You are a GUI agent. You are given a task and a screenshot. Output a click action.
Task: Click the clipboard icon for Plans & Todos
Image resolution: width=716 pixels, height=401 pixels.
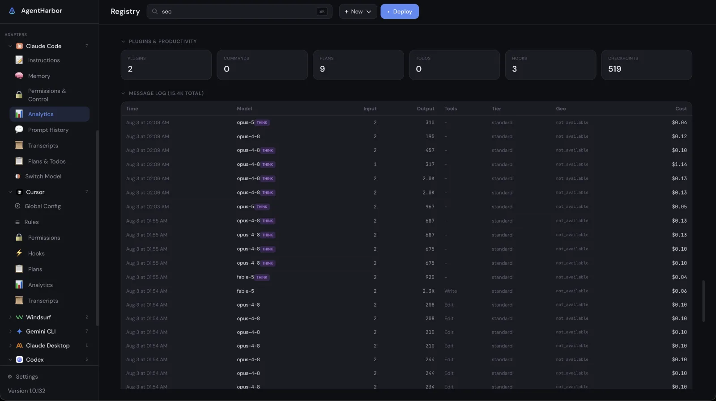19,161
